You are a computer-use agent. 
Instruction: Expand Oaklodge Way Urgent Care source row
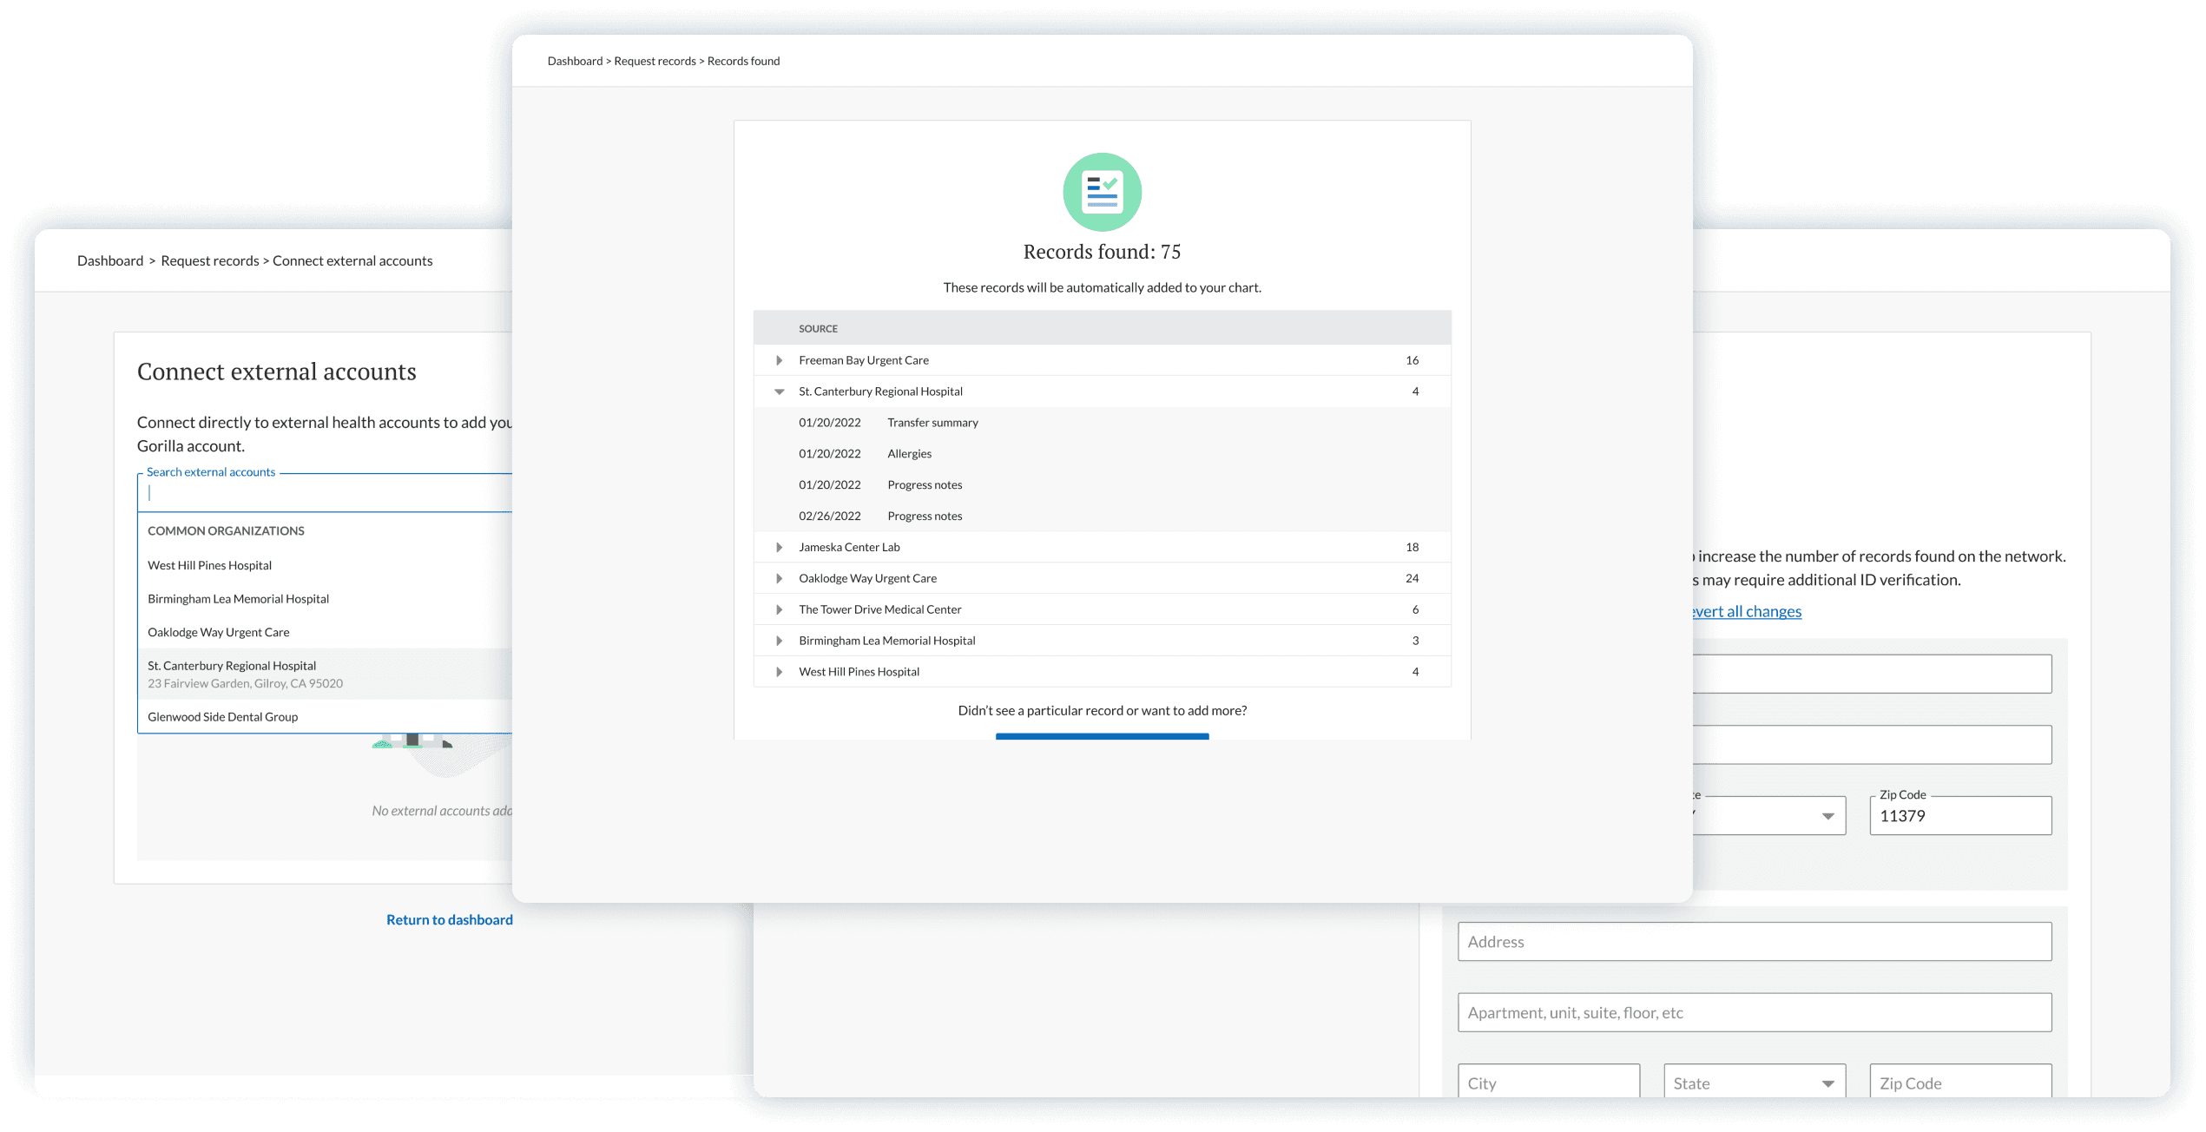point(779,578)
